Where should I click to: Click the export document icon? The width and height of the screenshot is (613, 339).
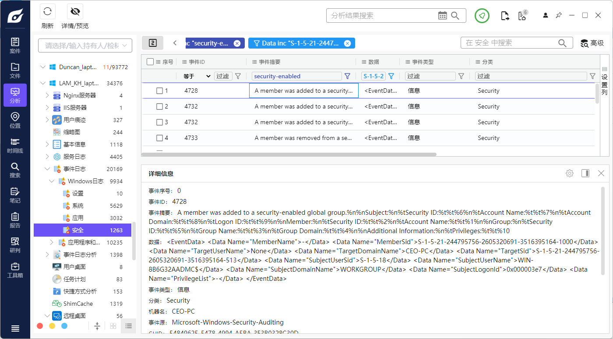505,16
